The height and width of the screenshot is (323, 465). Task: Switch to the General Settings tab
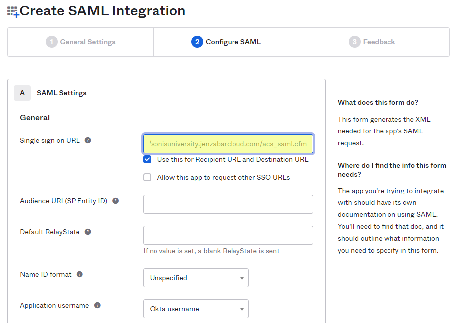pyautogui.click(x=80, y=42)
